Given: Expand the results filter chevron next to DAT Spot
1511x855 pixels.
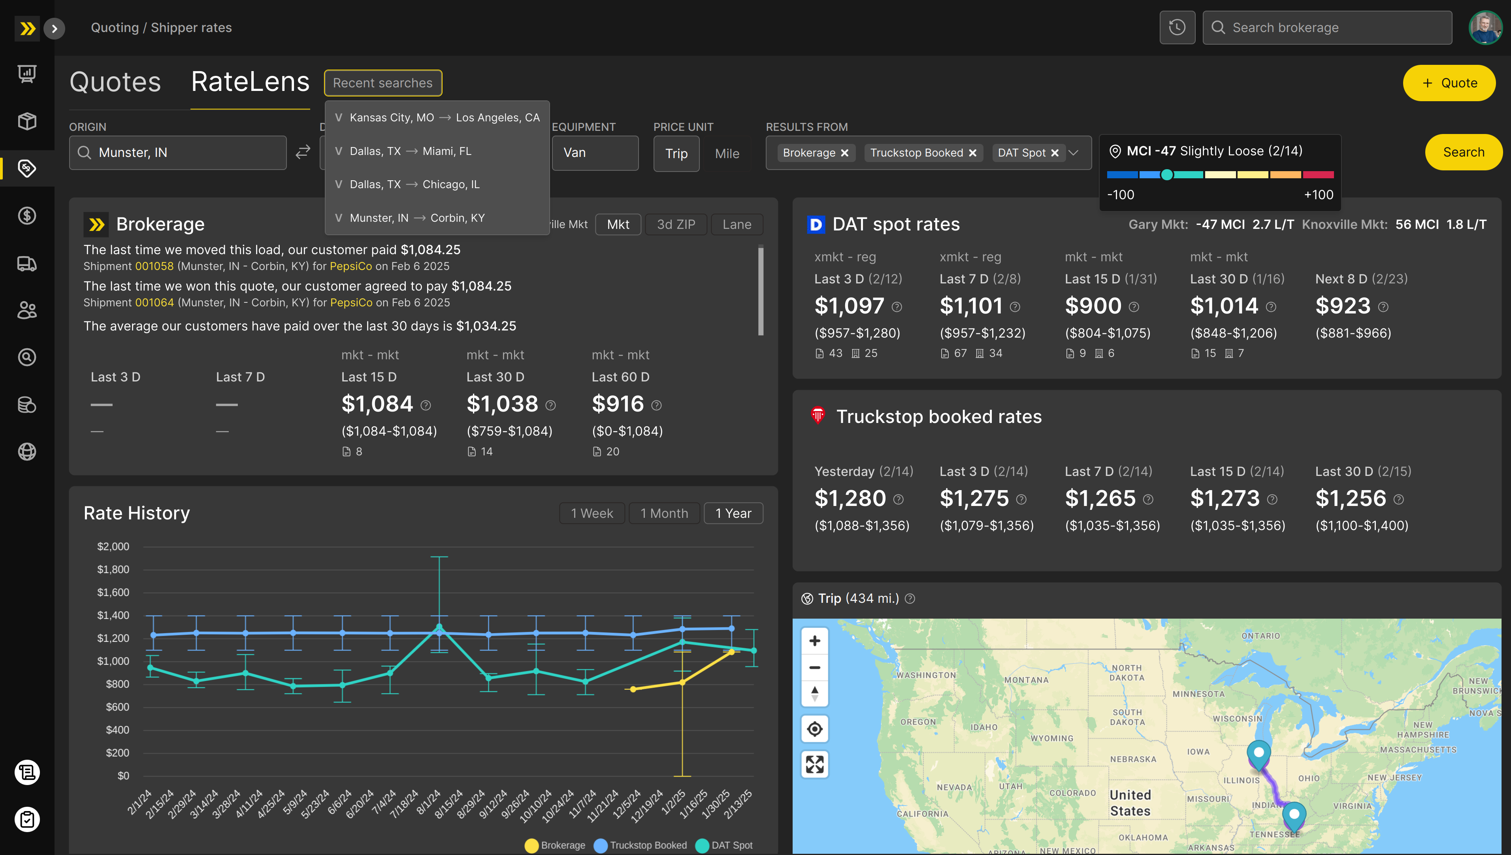Looking at the screenshot, I should tap(1074, 153).
